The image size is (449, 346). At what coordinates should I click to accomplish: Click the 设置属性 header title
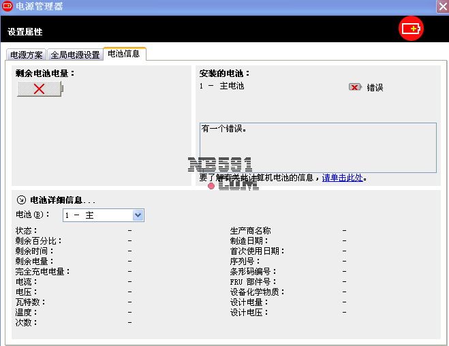pos(25,32)
